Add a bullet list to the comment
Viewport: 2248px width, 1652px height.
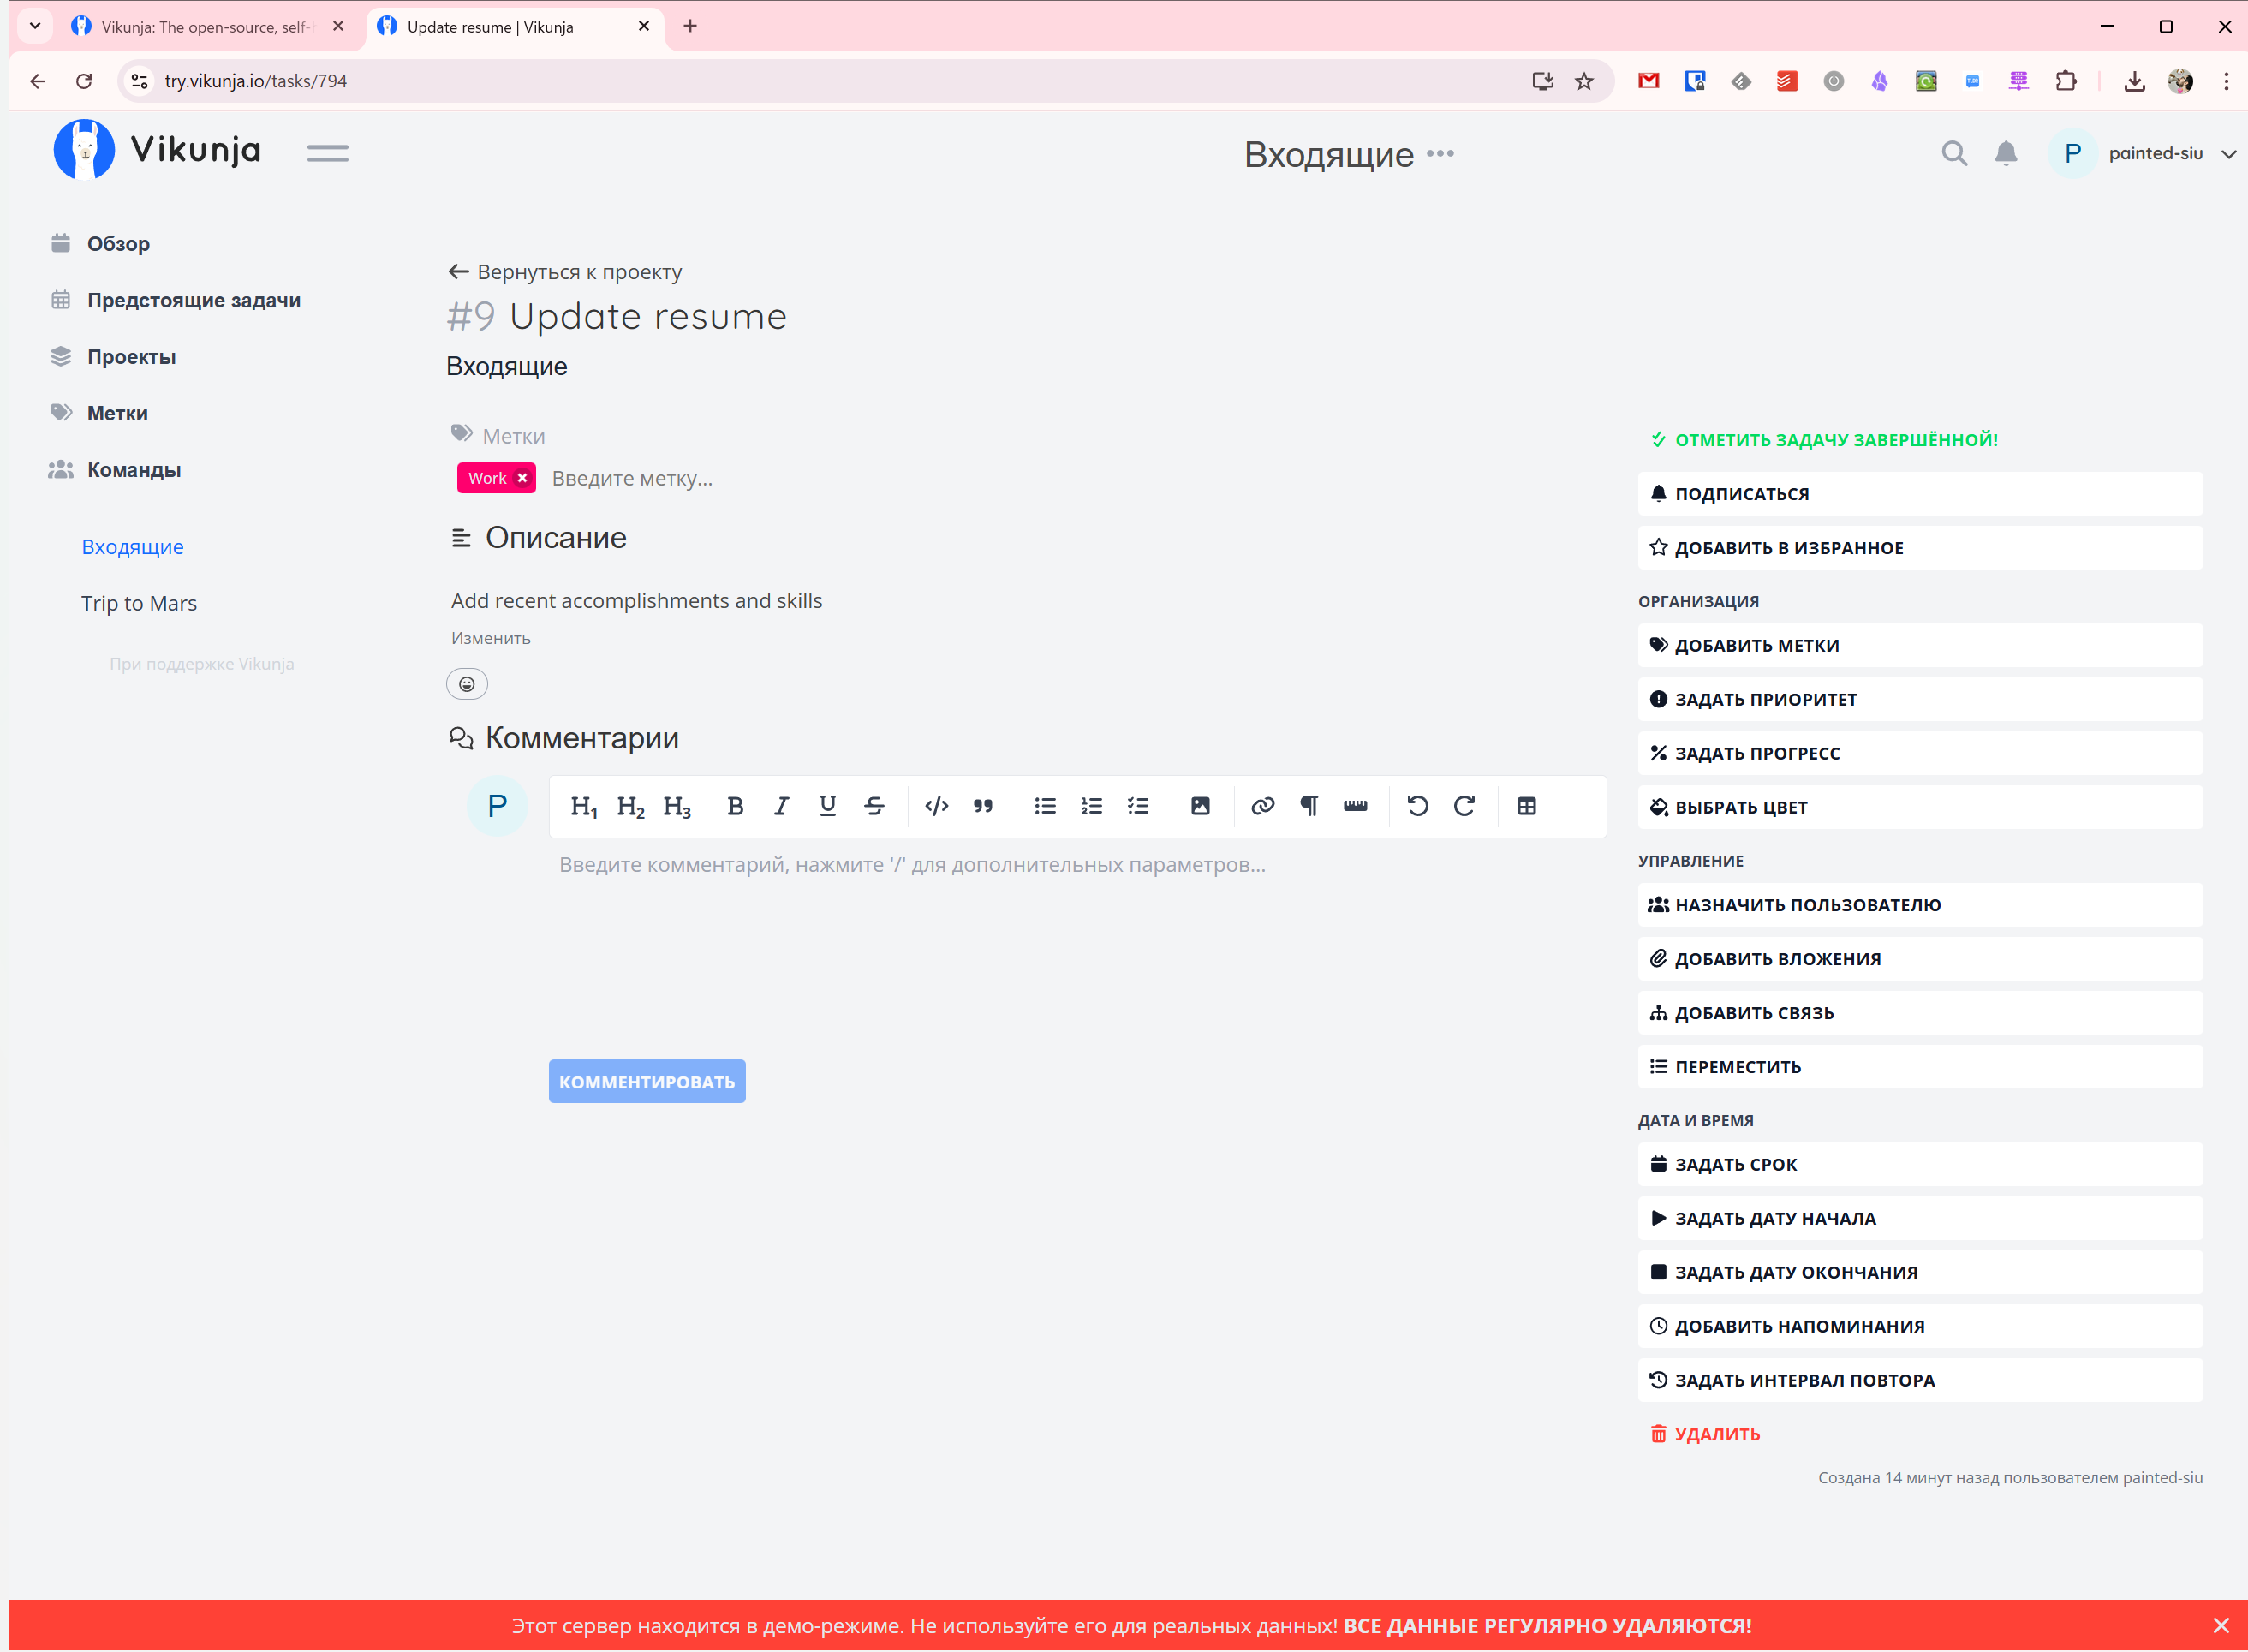click(x=1045, y=806)
